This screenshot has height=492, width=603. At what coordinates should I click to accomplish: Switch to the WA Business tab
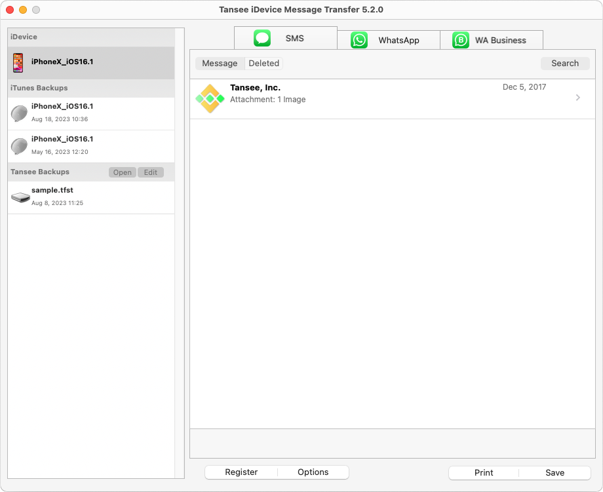point(492,40)
